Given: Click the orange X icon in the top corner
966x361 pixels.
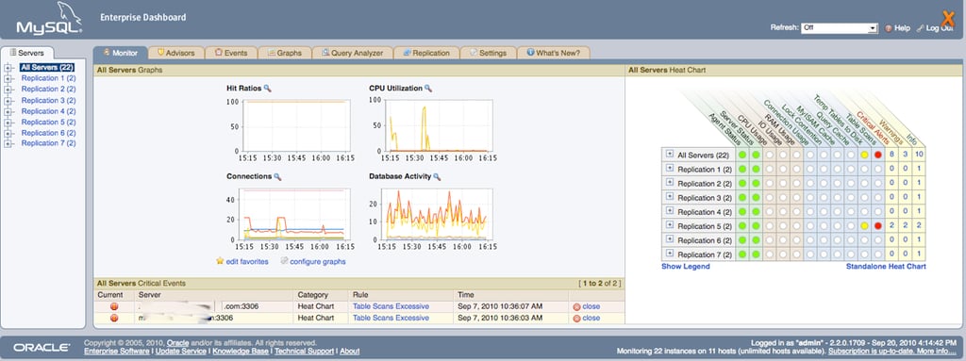Looking at the screenshot, I should click(x=948, y=19).
